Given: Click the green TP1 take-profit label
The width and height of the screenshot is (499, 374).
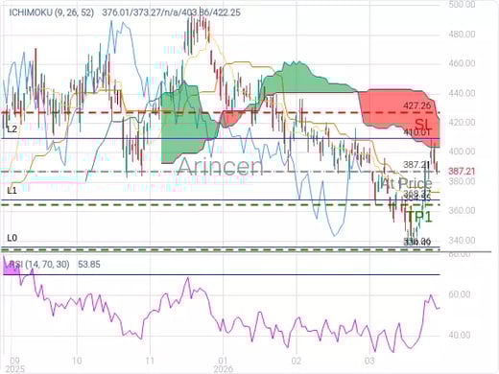Looking at the screenshot, I should click(418, 217).
